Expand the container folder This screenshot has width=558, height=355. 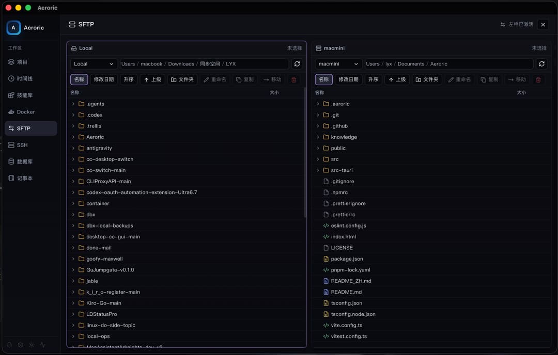click(x=73, y=204)
